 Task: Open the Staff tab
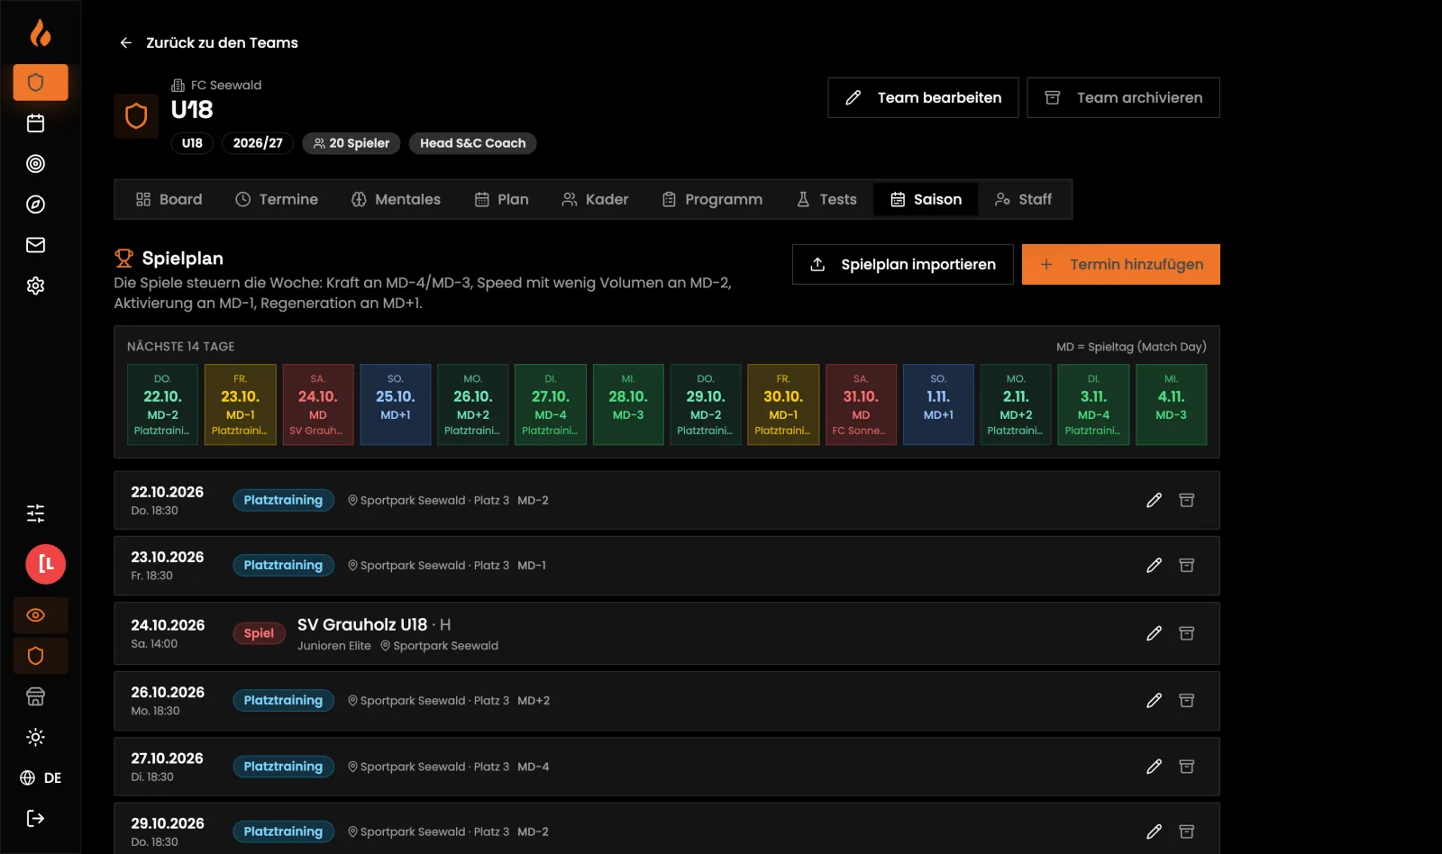(x=1023, y=199)
